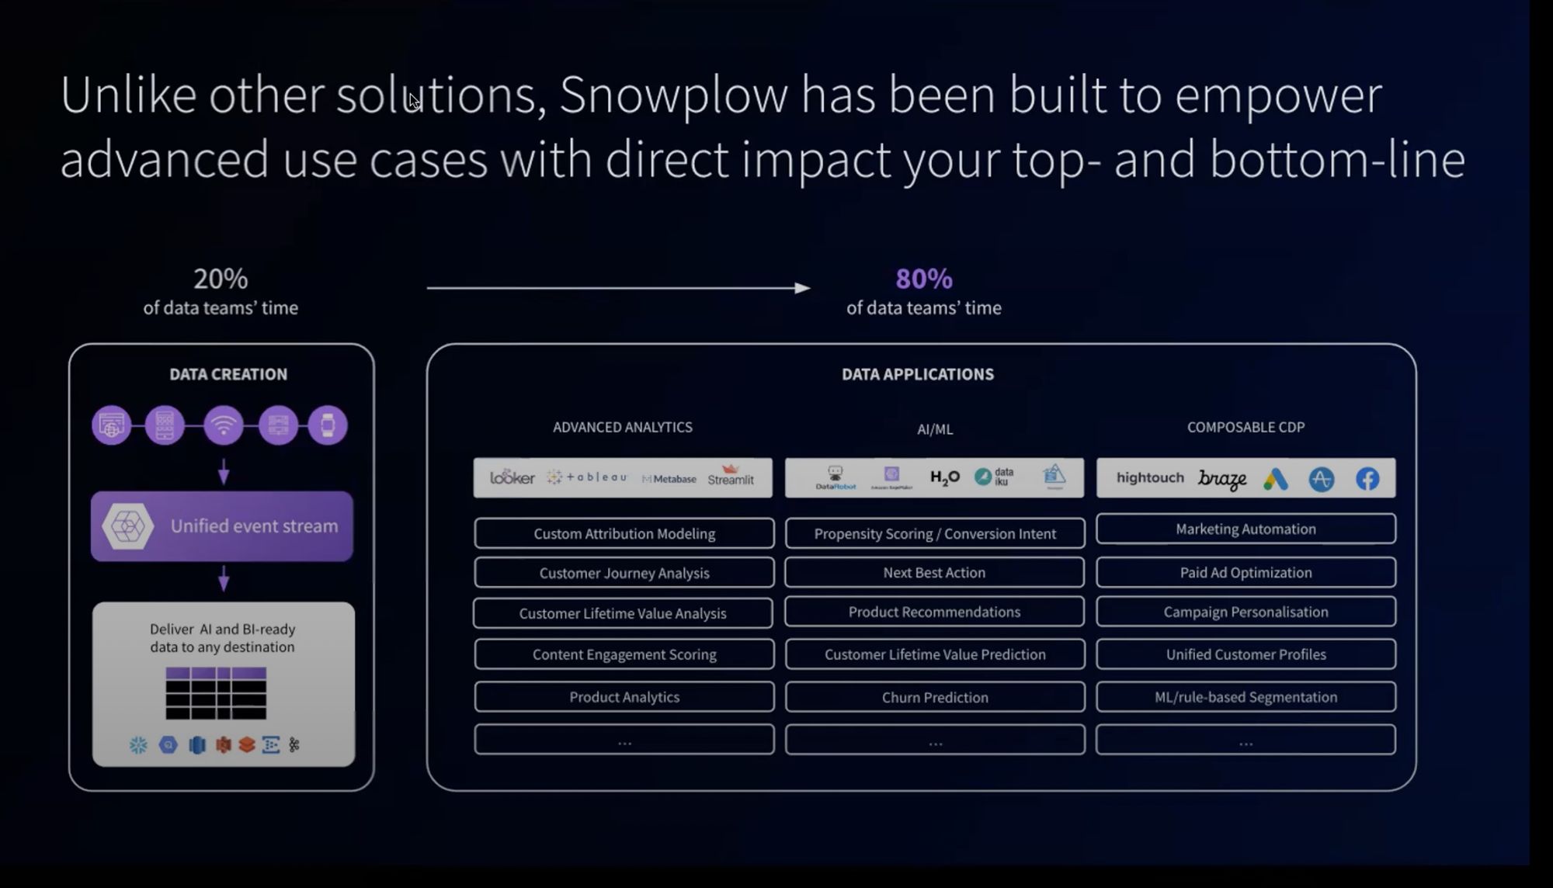Screen dimensions: 1553x888
Task: Select Churn Prediction use case button
Action: pos(934,696)
